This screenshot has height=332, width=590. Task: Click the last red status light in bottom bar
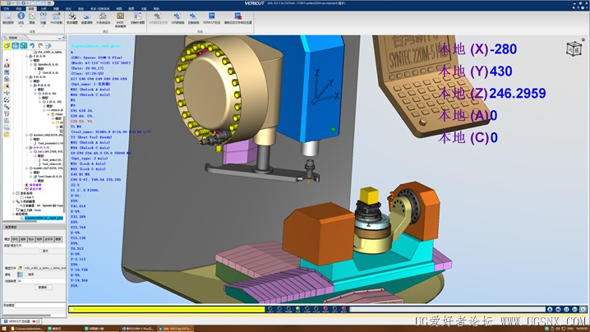click(x=344, y=309)
